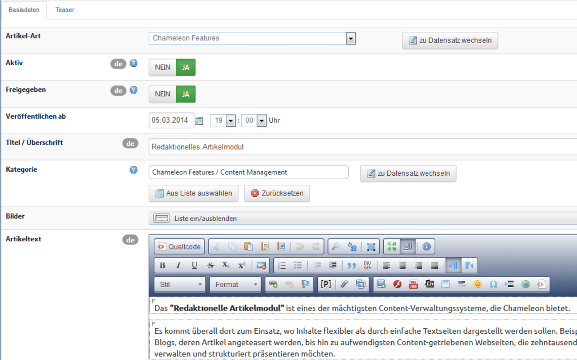Apply subscript formatting
Image resolution: width=577 pixels, height=360 pixels.
[226, 265]
